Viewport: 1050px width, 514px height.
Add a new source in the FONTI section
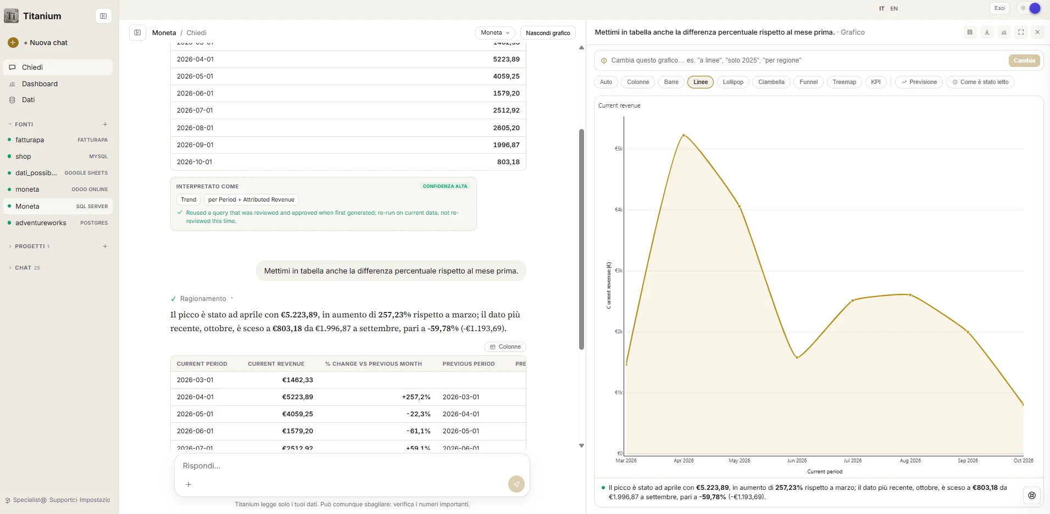coord(105,124)
